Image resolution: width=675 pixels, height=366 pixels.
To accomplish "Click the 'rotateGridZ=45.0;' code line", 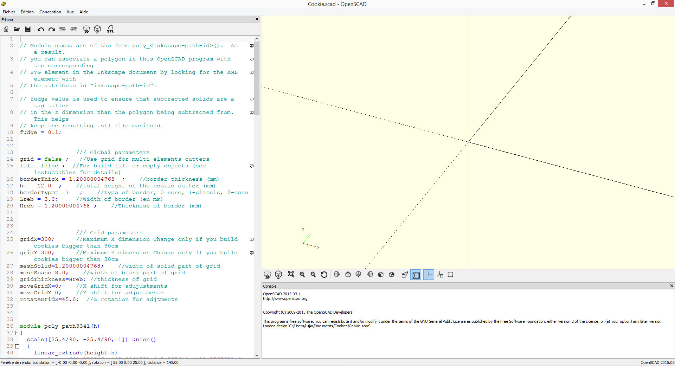I will pos(49,299).
